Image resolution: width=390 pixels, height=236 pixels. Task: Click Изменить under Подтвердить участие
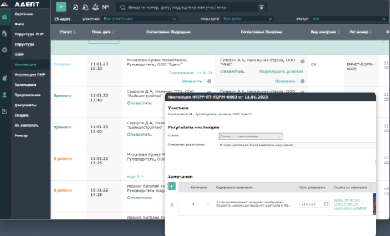click(x=285, y=81)
